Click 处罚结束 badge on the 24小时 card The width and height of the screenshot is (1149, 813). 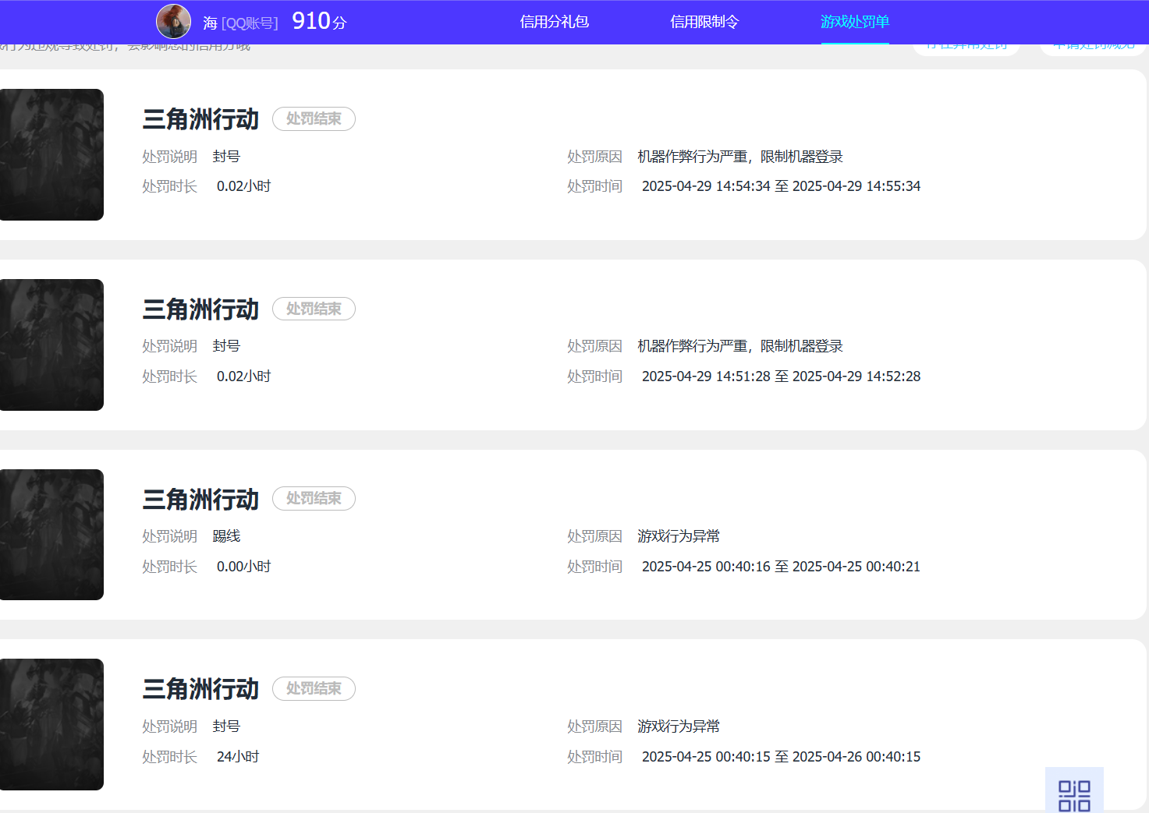tap(314, 688)
